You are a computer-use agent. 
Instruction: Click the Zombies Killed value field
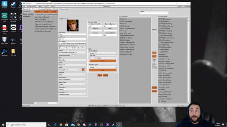click(110, 35)
